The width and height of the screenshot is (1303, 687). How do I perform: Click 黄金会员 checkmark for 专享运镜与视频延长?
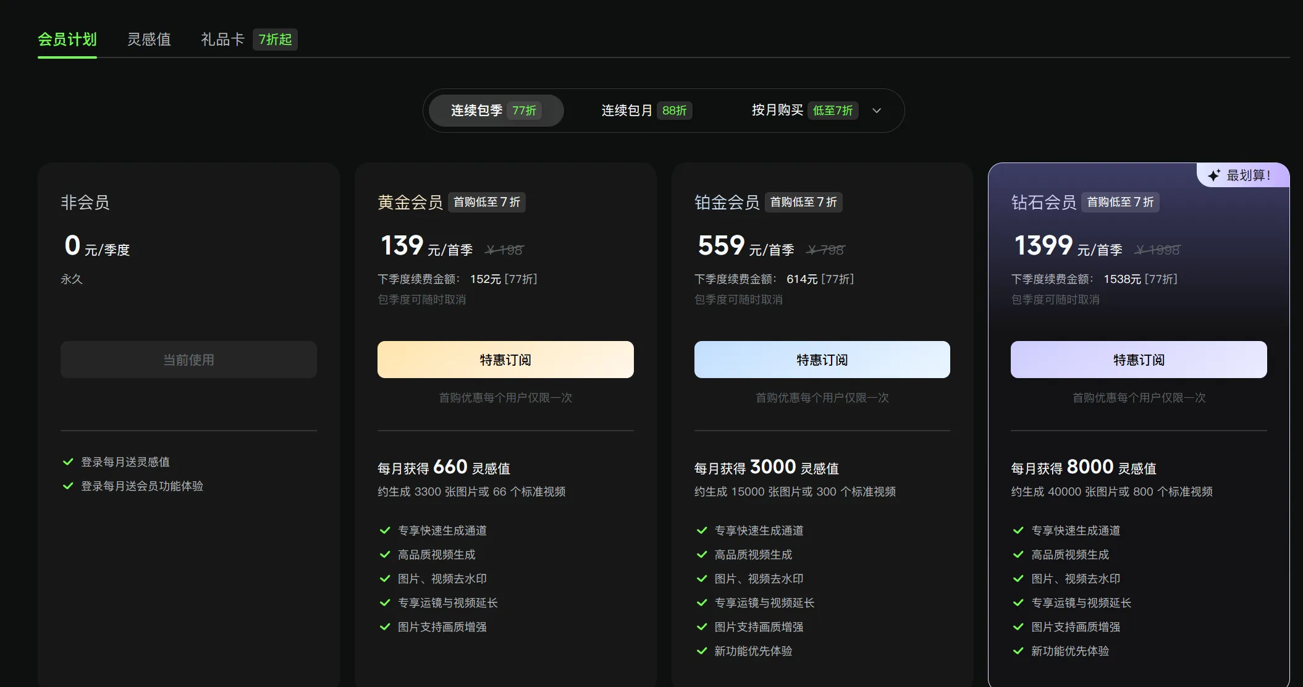coord(385,602)
